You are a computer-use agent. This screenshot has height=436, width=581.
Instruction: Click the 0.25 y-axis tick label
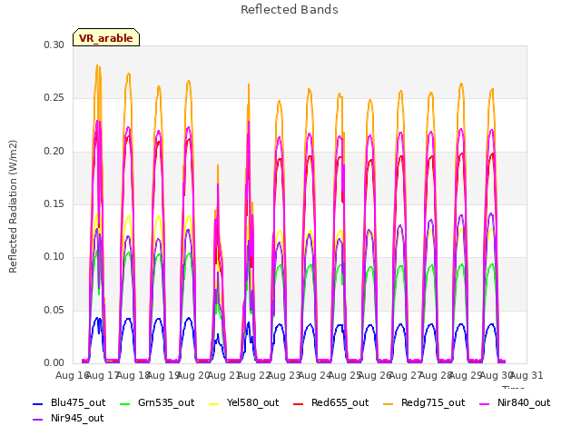point(54,98)
